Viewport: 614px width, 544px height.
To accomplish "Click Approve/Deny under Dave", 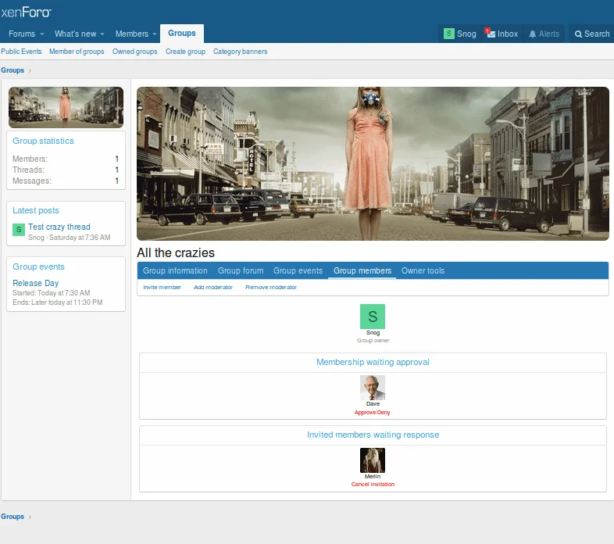I will click(373, 412).
